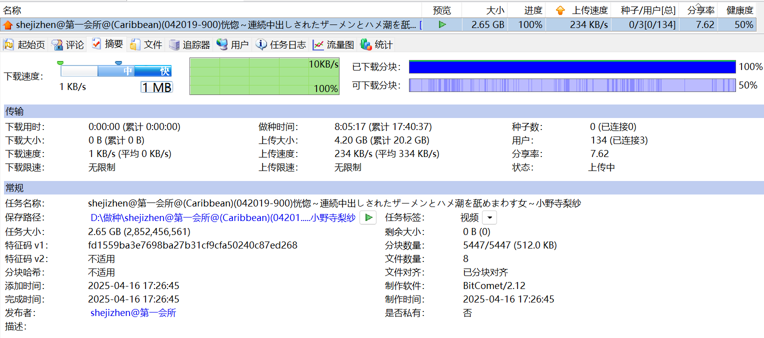This screenshot has width=764, height=338.
Task: Click the 1 MB speed limit field
Action: point(156,87)
